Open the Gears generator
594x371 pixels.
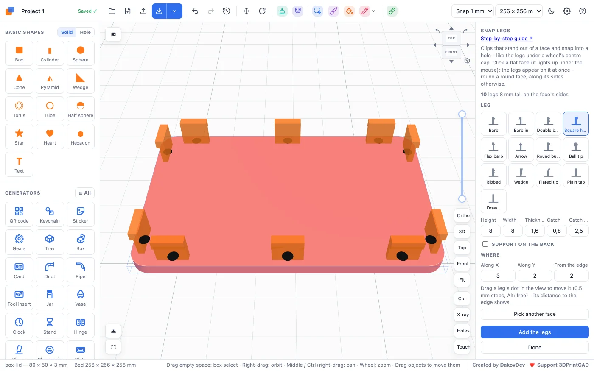[x=19, y=242]
